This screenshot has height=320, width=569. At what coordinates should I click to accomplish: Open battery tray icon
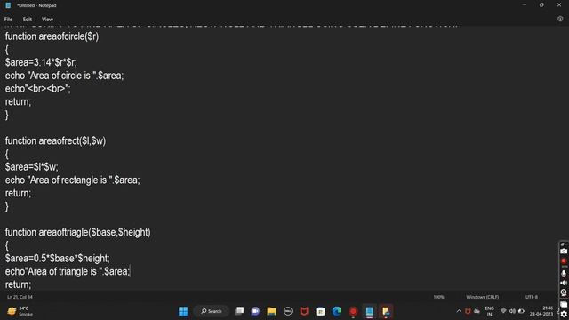click(x=521, y=311)
